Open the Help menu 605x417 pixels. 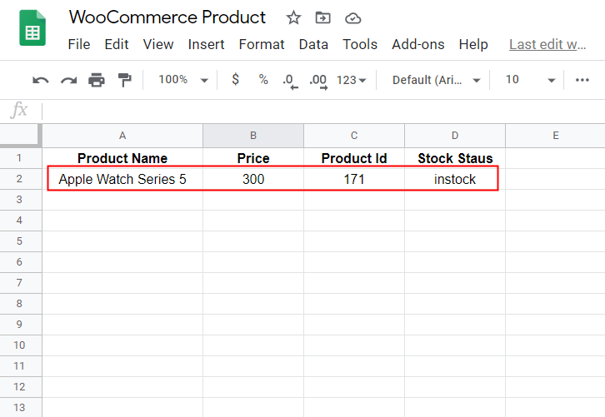point(473,44)
